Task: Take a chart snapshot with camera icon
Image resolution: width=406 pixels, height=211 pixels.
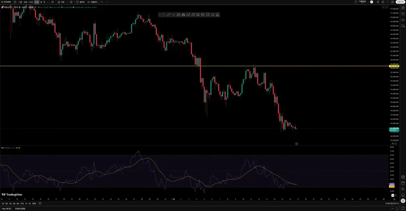Action: [x=393, y=2]
